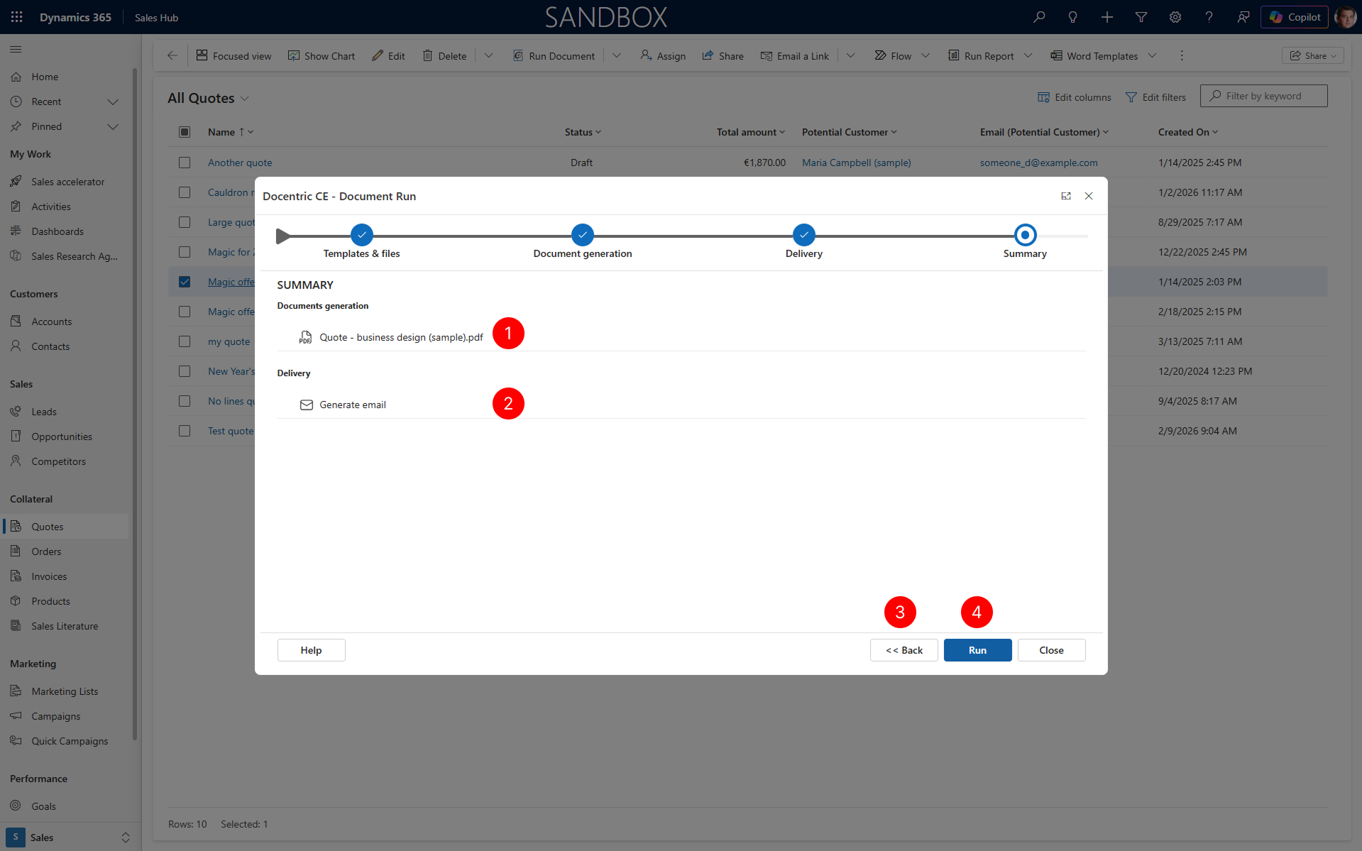Click the Run button in dialog

pos(977,650)
